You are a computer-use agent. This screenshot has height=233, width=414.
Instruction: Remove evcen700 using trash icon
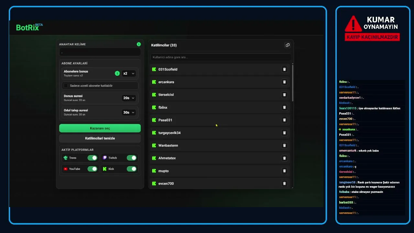coord(285,183)
